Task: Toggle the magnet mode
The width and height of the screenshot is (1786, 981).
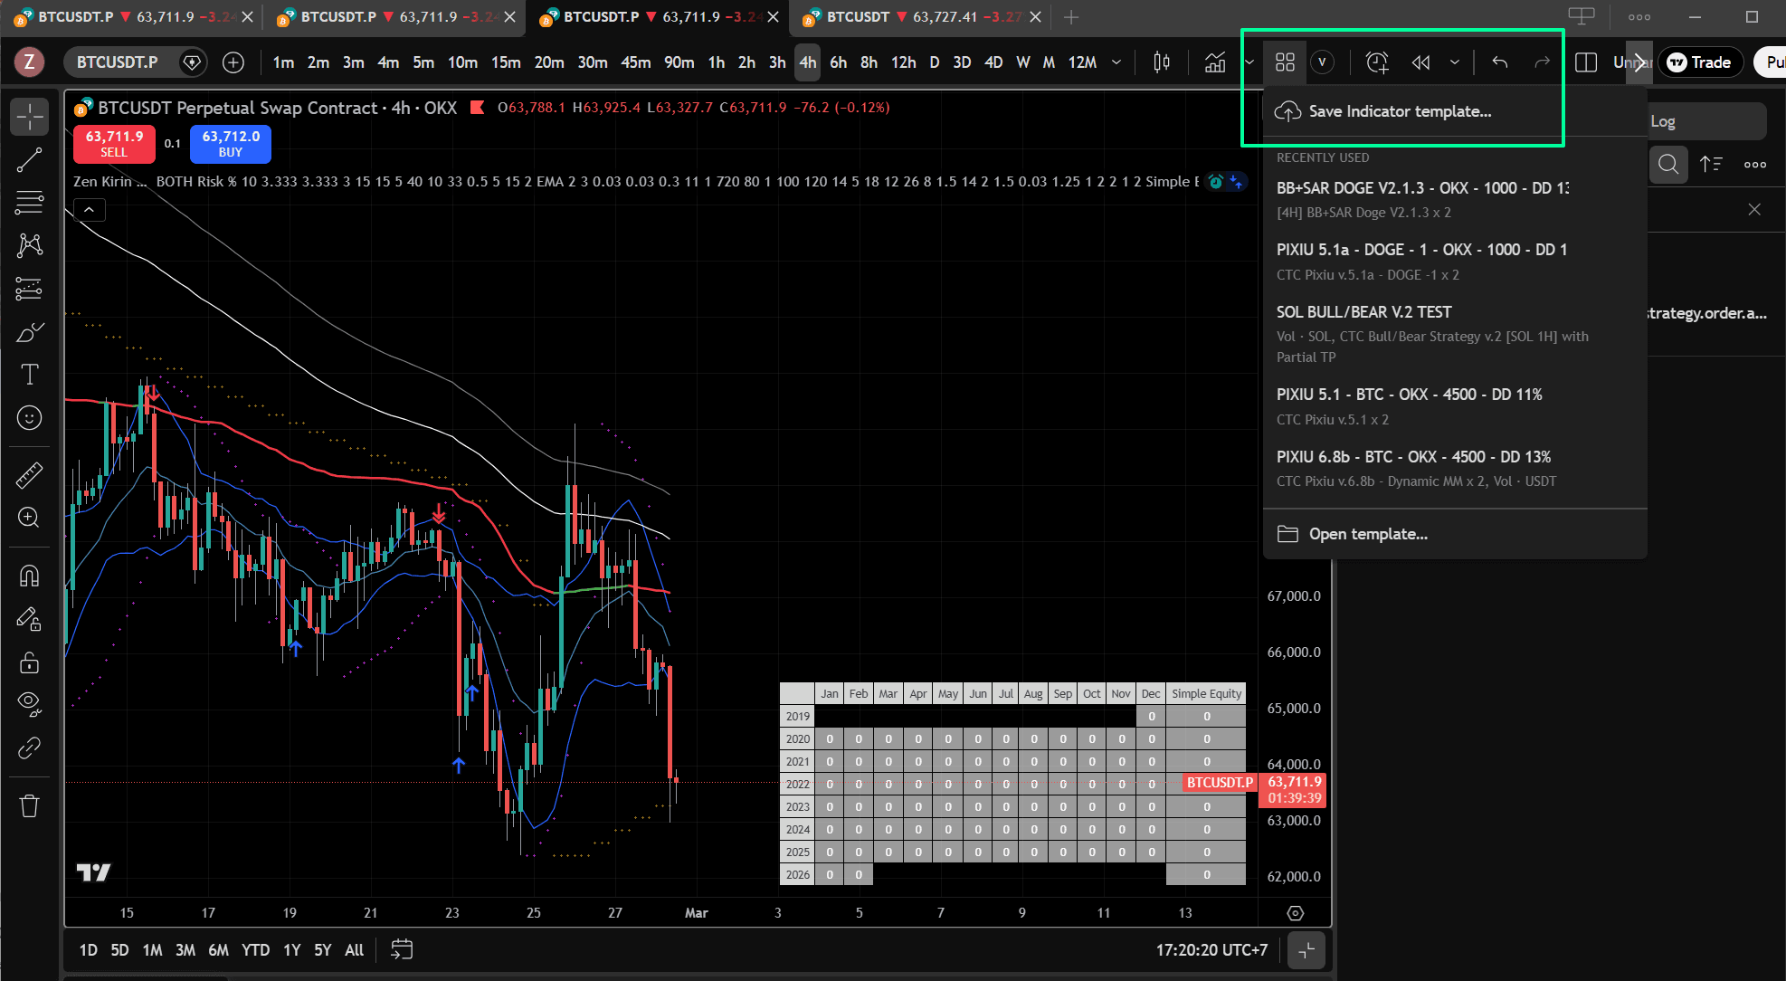Action: (x=29, y=576)
